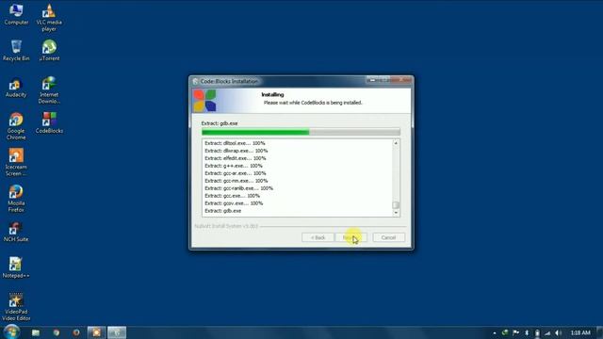Click the disabled Back button
Viewport: 603px width, 339px height.
(x=318, y=237)
